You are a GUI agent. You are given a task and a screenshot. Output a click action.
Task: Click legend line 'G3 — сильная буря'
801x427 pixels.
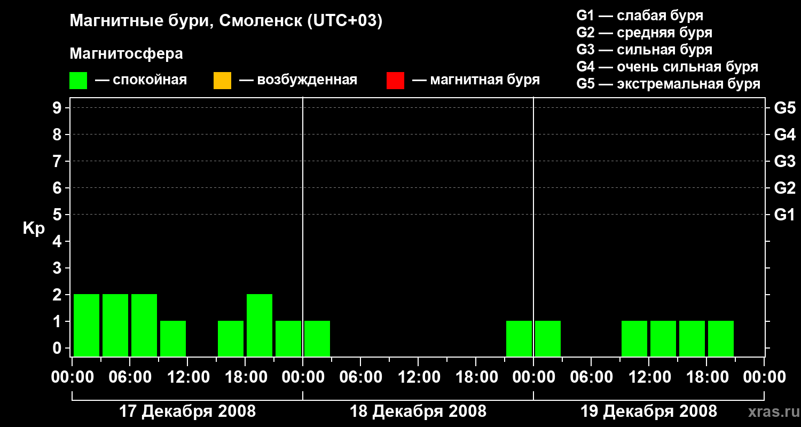[x=644, y=50]
